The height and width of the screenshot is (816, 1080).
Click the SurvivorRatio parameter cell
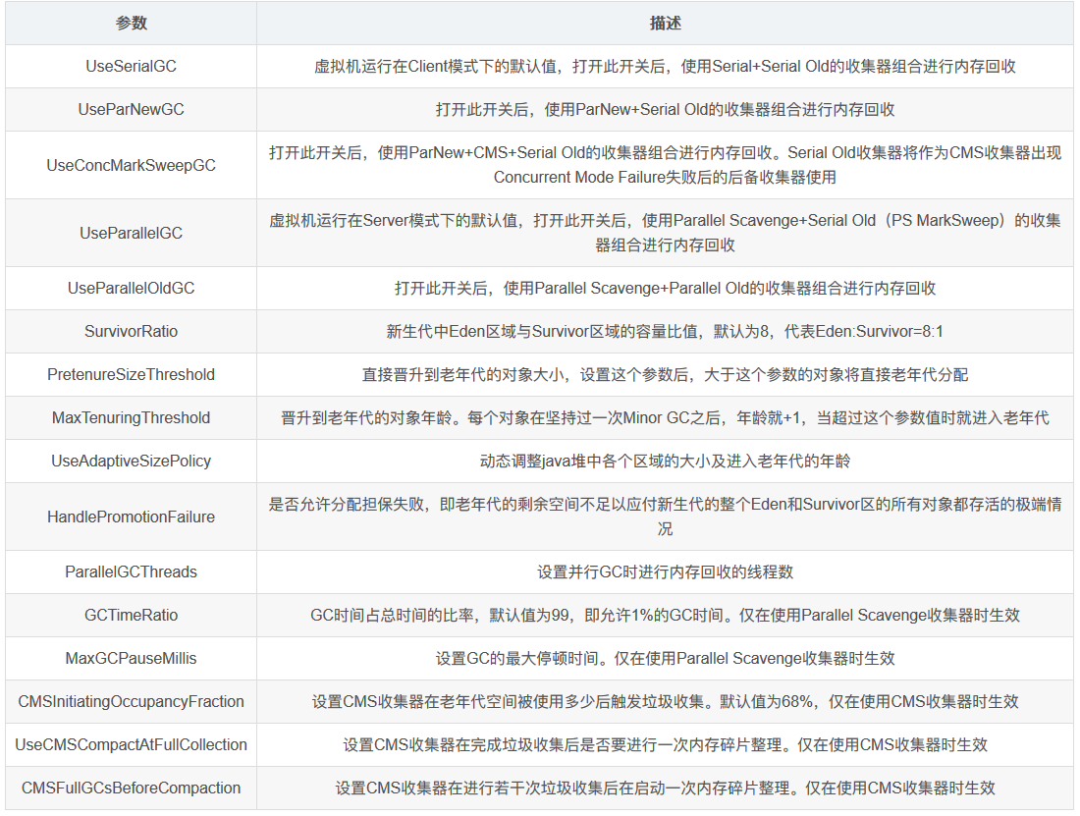coord(131,331)
